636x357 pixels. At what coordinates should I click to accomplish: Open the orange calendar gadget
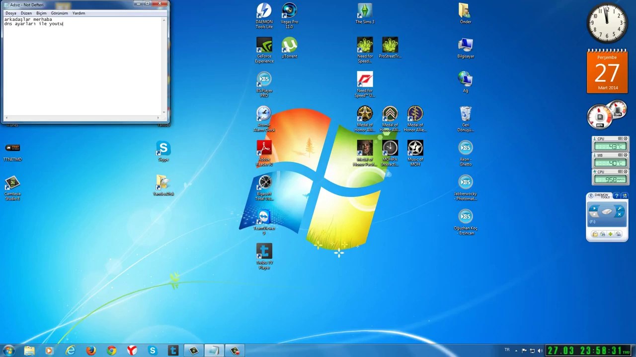(607, 71)
